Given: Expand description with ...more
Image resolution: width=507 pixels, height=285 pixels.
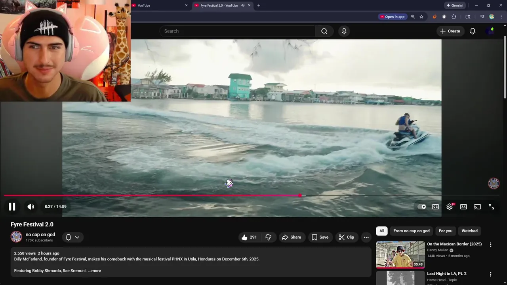Looking at the screenshot, I should pyautogui.click(x=94, y=271).
